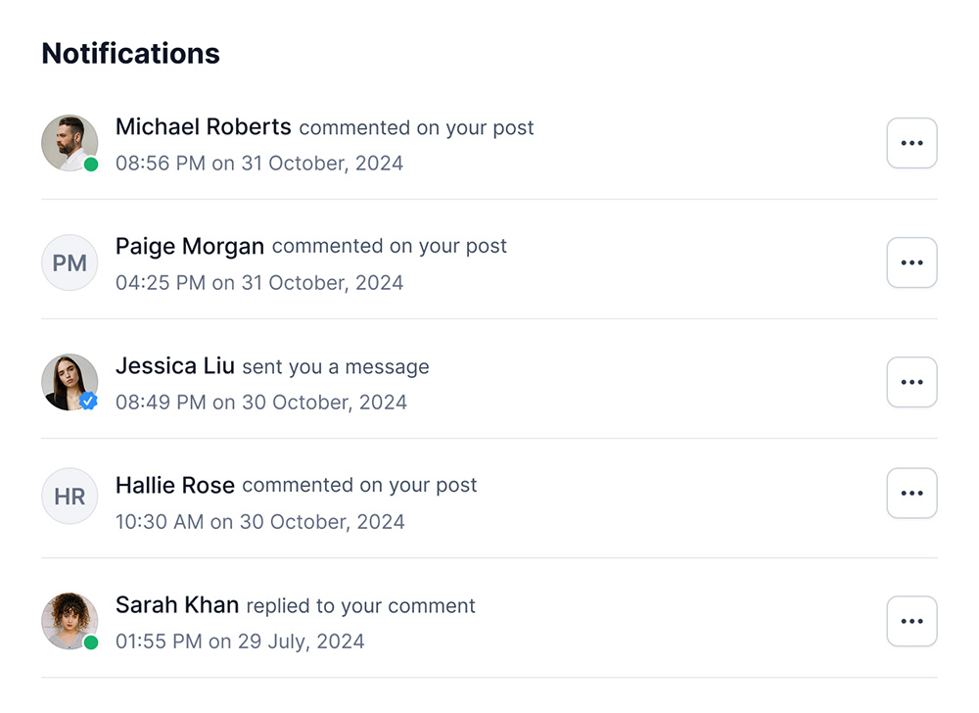This screenshot has height=713, width=979.
Task: Open more options for Paige Morgan notification
Action: pos(911,262)
